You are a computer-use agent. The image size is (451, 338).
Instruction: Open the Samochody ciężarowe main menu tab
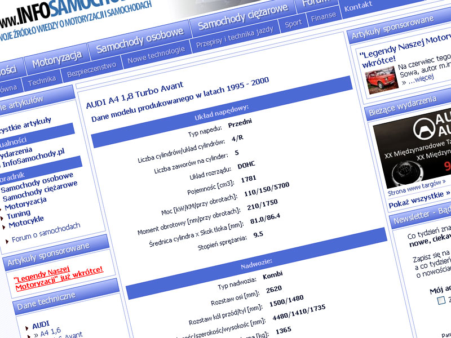point(242,17)
